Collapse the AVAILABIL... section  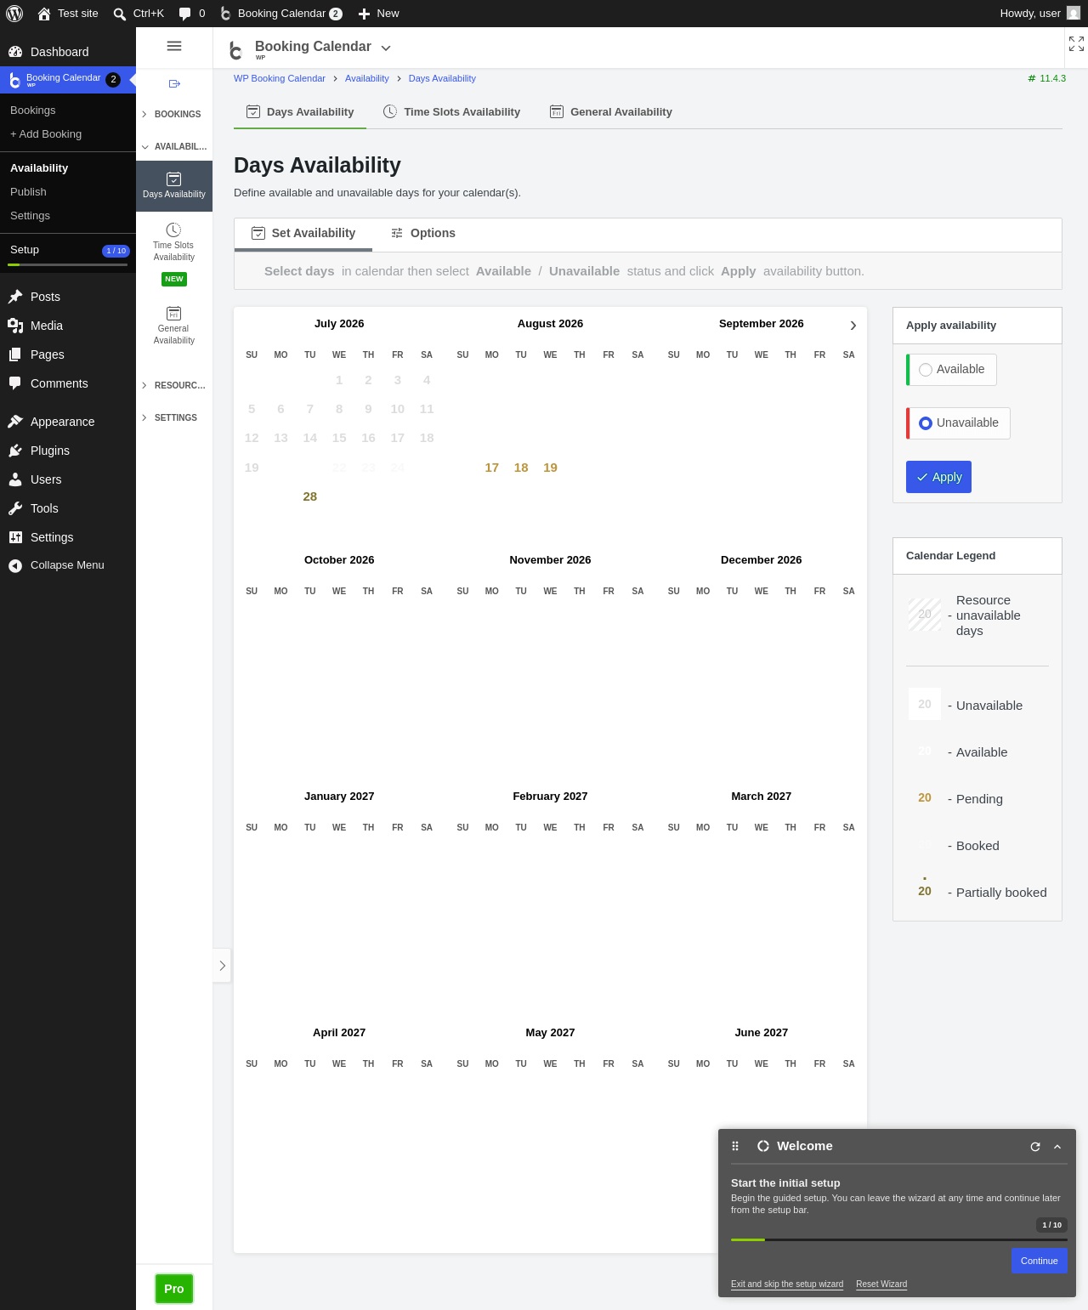coord(174,146)
